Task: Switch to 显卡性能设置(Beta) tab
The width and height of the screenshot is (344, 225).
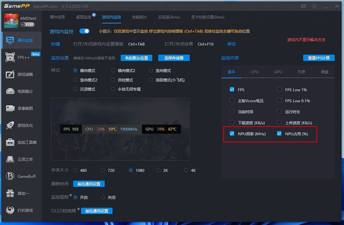Action: tap(208, 17)
